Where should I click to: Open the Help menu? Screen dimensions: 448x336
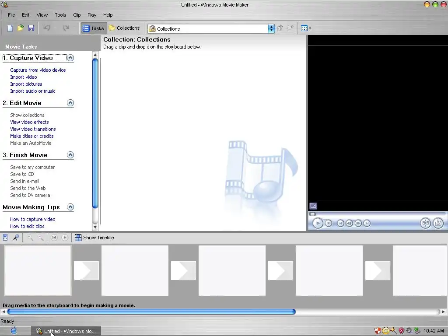coord(108,15)
